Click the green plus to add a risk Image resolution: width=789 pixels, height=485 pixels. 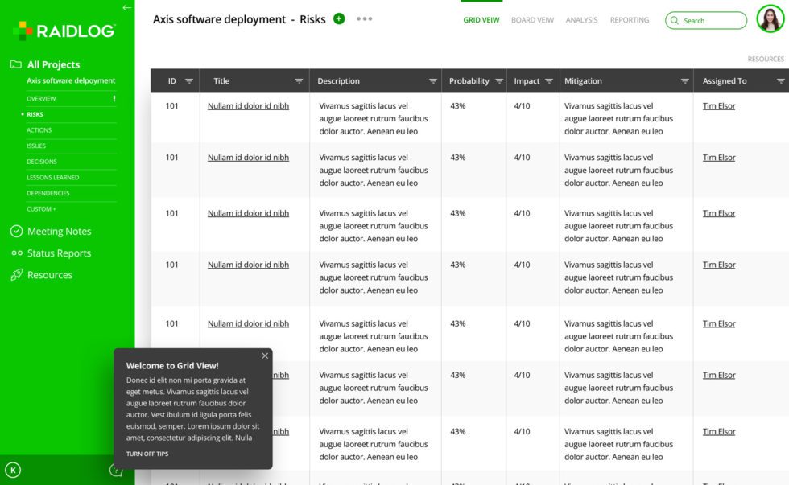point(337,18)
